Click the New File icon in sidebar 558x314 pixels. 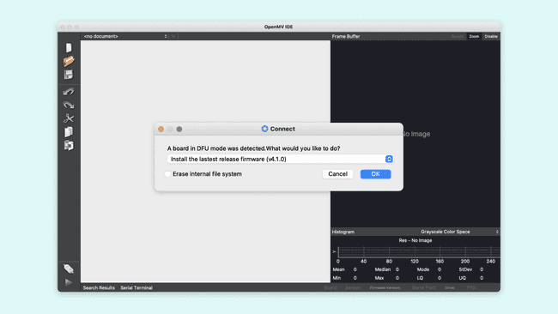coord(69,48)
